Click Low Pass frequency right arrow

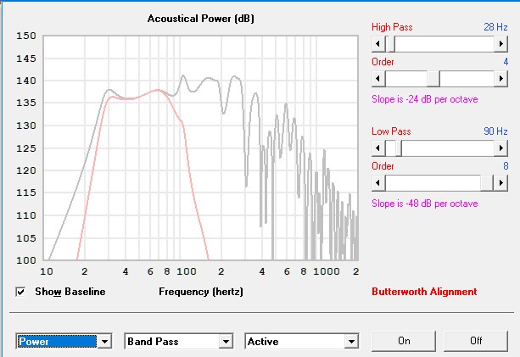pos(500,148)
